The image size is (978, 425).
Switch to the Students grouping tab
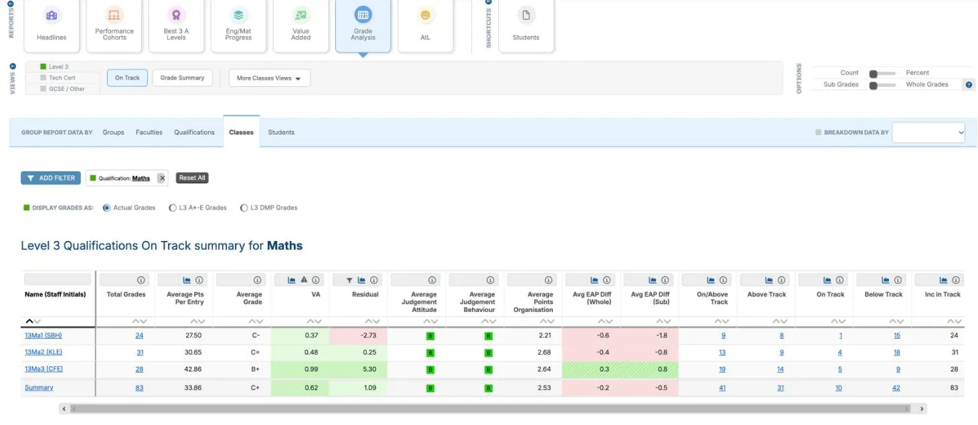tap(281, 133)
